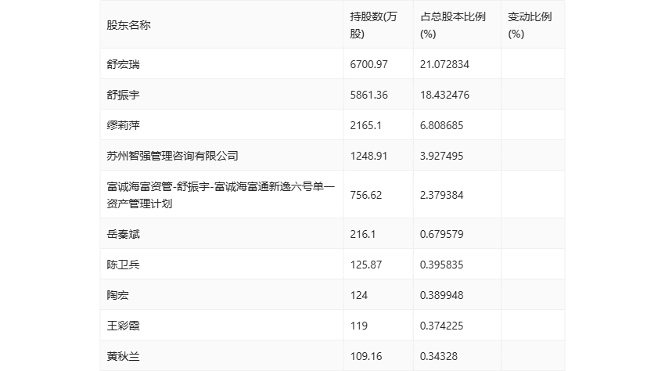The height and width of the screenshot is (371, 665).
Task: Select percentage 0.679579
Action: pyautogui.click(x=441, y=234)
